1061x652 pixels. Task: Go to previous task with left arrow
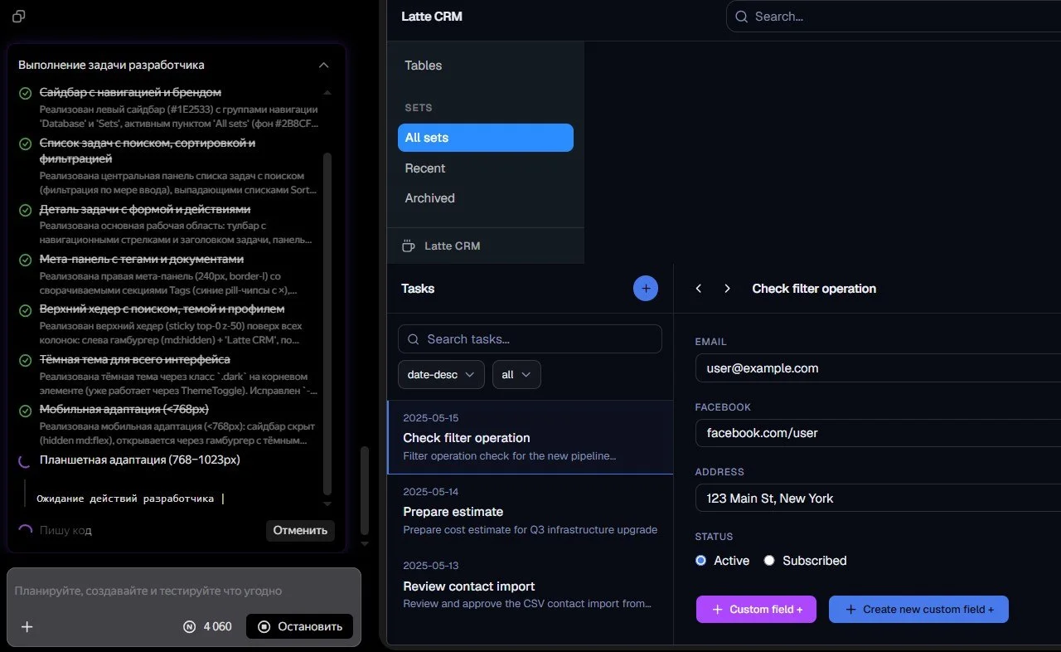(x=699, y=289)
